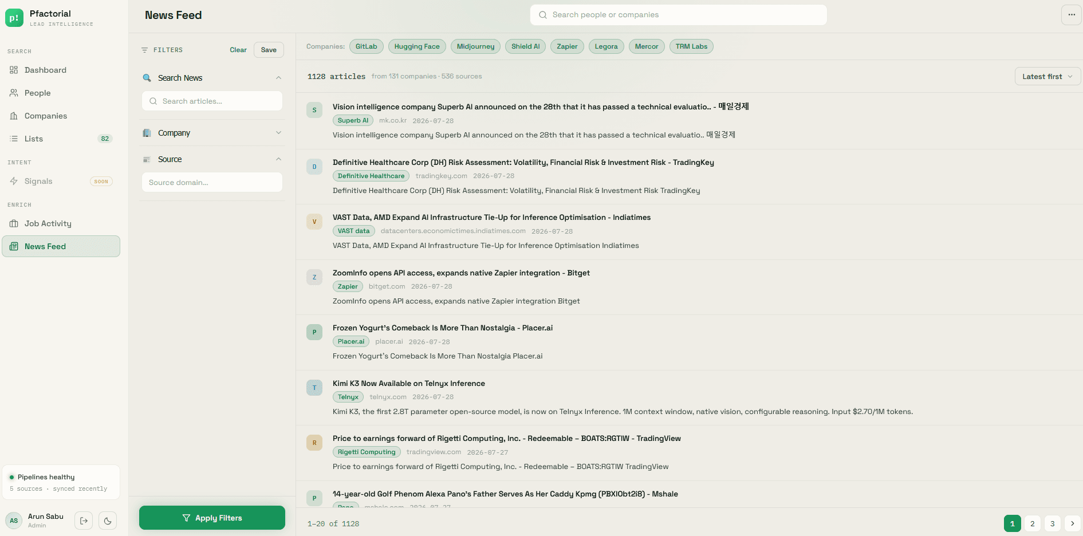Click the Apply Filters button
This screenshot has width=1083, height=536.
212,518
